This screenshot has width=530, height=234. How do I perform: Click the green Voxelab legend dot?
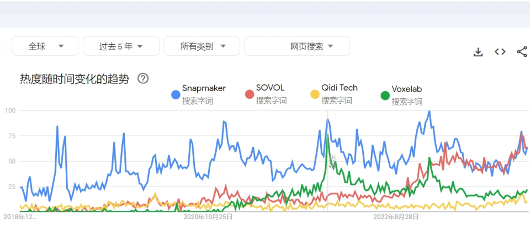385,95
